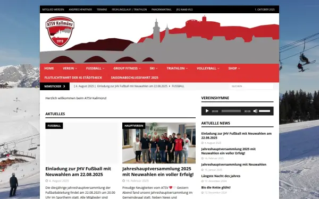Open sidebar news Längste Nacht des Jahres
319x199 pixels.
tap(221, 176)
